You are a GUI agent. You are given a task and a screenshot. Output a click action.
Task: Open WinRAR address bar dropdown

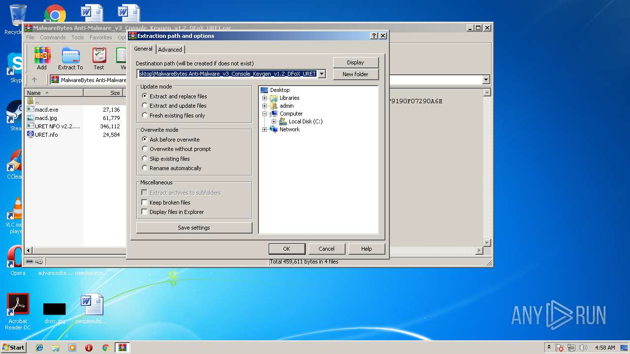486,80
